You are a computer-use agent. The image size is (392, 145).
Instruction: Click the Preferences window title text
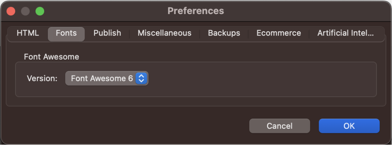195,11
